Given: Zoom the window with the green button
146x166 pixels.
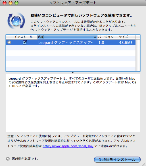Looking at the screenshot, I should [x=16, y=3].
